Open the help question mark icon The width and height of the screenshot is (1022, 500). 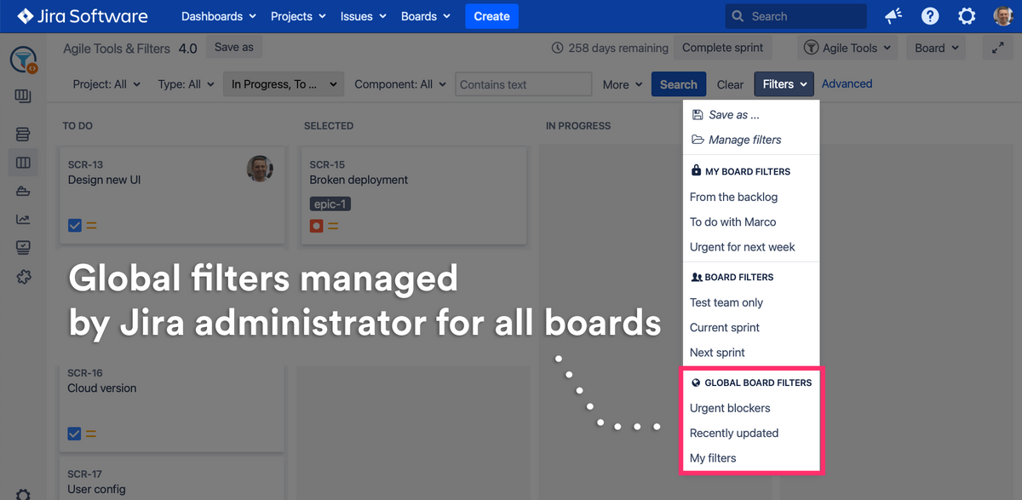pyautogui.click(x=930, y=16)
